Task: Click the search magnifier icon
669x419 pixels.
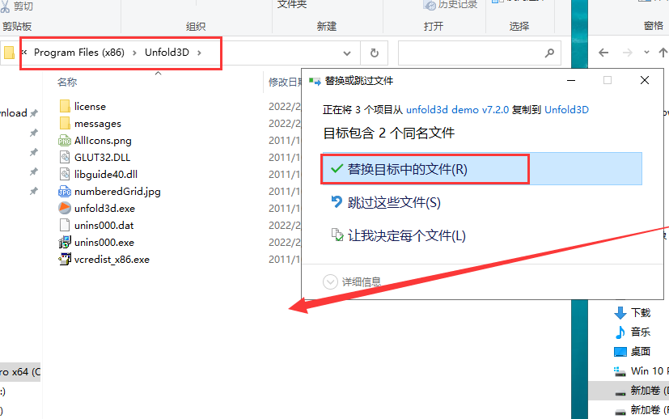Action: coord(549,53)
